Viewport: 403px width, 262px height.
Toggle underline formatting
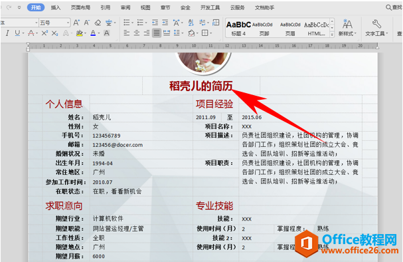(17, 33)
